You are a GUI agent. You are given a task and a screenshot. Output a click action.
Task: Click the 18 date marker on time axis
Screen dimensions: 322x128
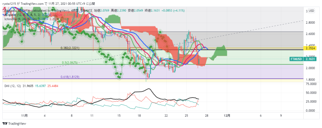[x=139, y=115]
